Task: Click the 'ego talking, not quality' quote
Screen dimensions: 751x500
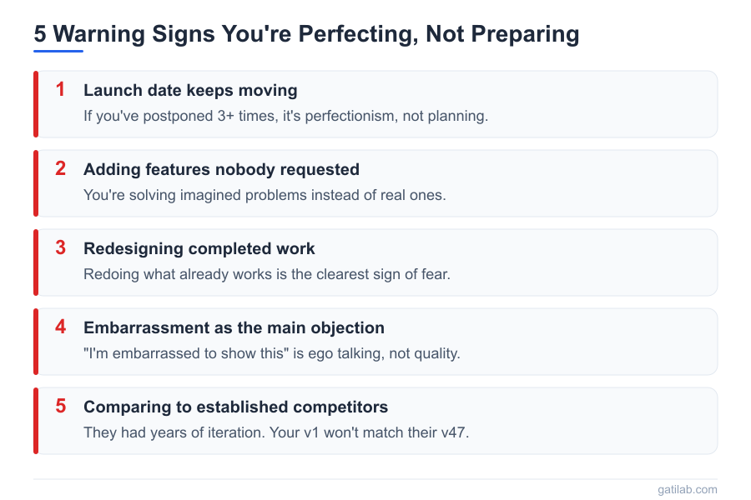Action: pos(271,353)
